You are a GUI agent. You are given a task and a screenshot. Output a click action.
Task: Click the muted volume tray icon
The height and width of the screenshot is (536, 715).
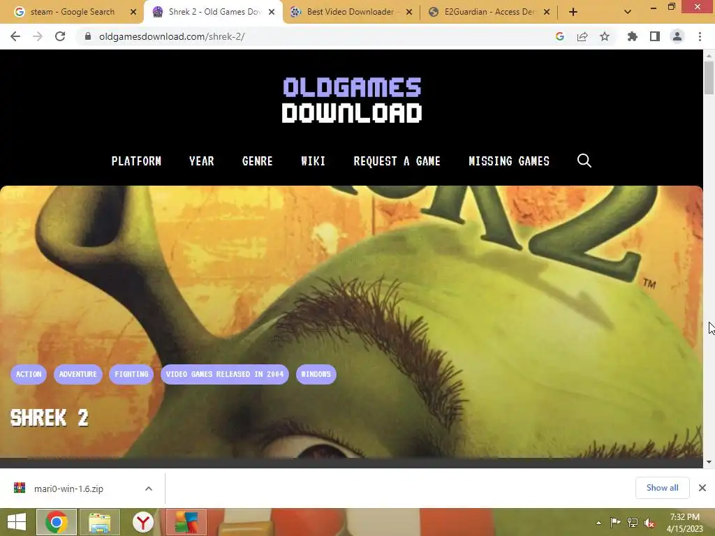tap(649, 523)
